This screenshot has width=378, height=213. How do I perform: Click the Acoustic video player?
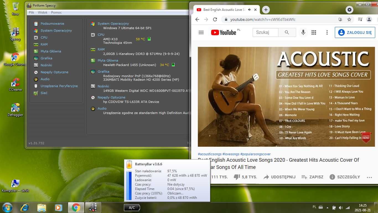pyautogui.click(x=286, y=97)
